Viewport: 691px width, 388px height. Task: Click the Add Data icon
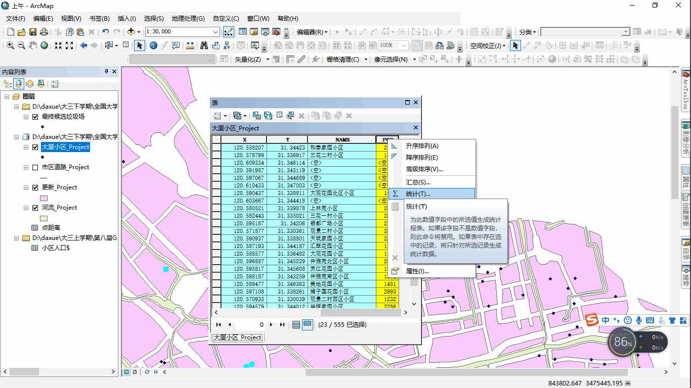[x=131, y=32]
